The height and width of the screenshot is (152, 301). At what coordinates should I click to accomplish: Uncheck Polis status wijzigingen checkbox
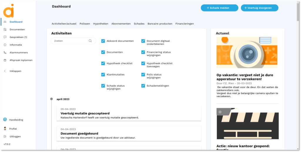tap(143, 75)
